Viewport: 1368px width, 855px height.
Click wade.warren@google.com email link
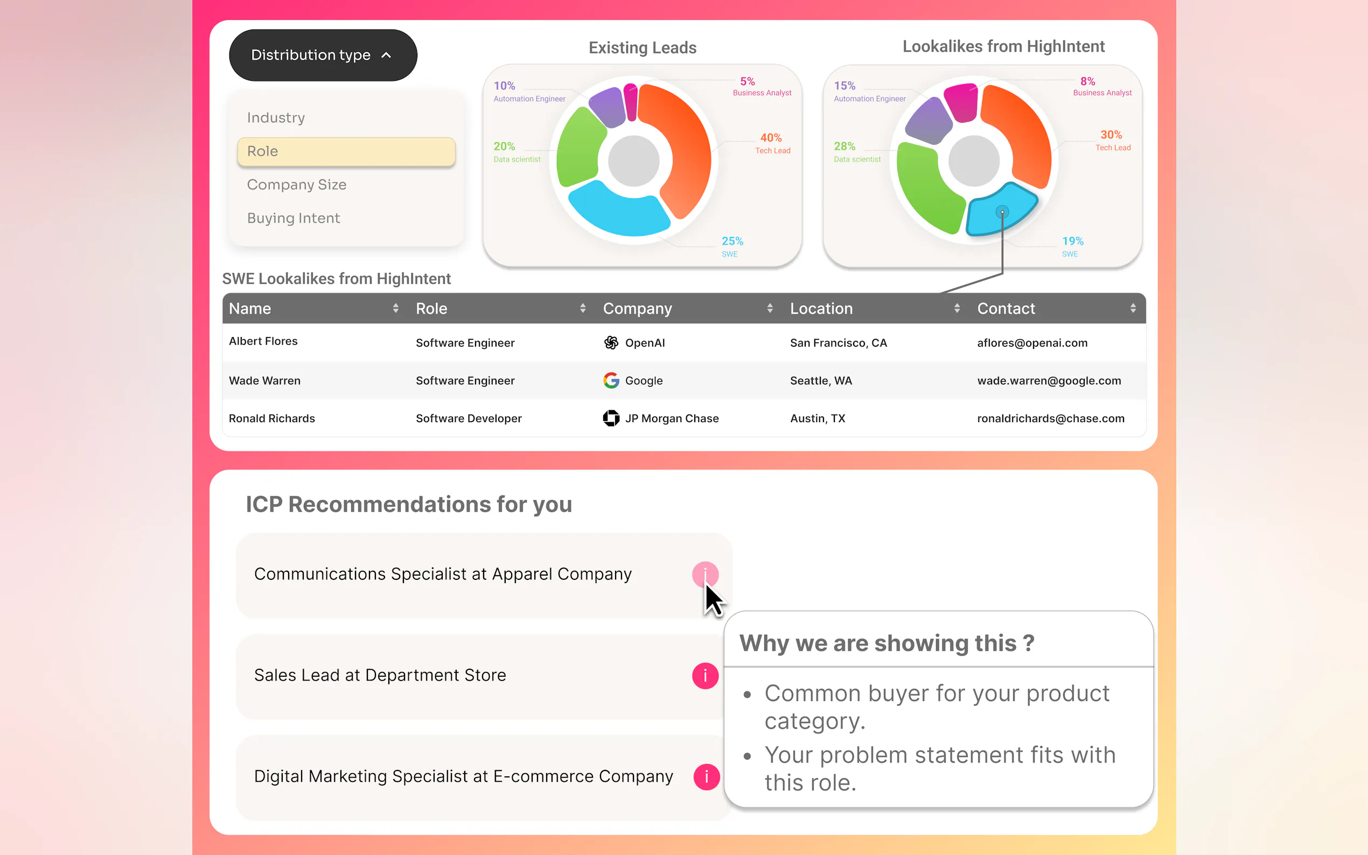(1049, 381)
